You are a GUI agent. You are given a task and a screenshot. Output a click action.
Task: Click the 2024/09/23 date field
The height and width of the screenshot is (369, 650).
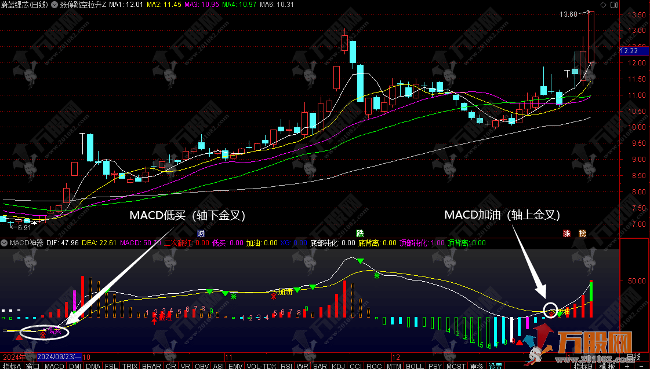pyautogui.click(x=59, y=357)
